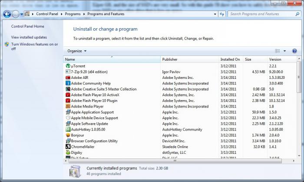Screen dimensions: 304x182
Task: Click the AutoHotkey Community publisher cell
Action: (x=182, y=130)
